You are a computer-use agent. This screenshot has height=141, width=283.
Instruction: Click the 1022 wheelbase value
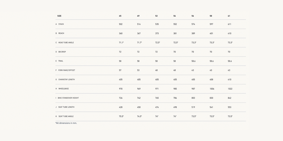click(230, 89)
